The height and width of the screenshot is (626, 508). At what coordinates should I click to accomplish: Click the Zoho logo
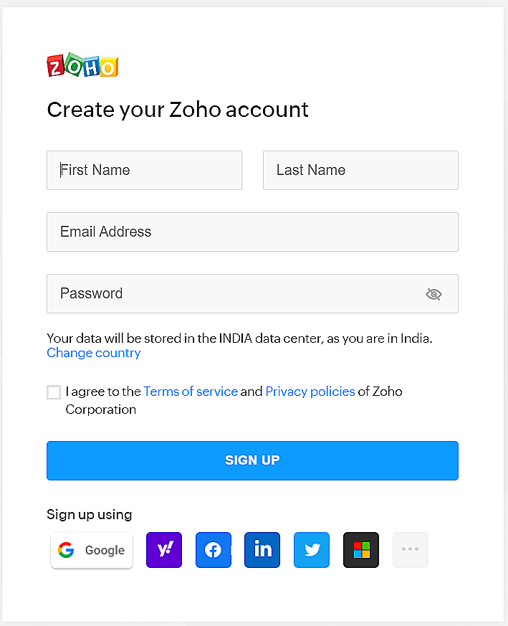(x=82, y=66)
